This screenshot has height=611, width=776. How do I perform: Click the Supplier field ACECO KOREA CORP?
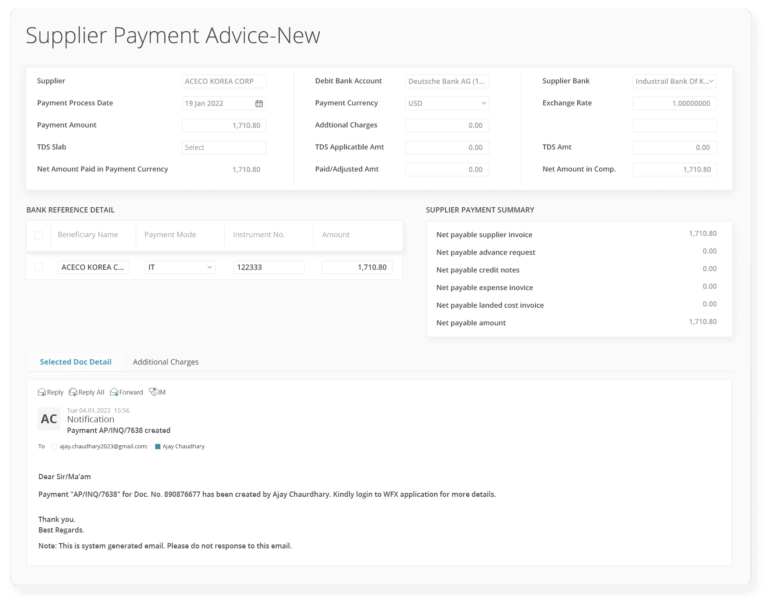coord(224,82)
